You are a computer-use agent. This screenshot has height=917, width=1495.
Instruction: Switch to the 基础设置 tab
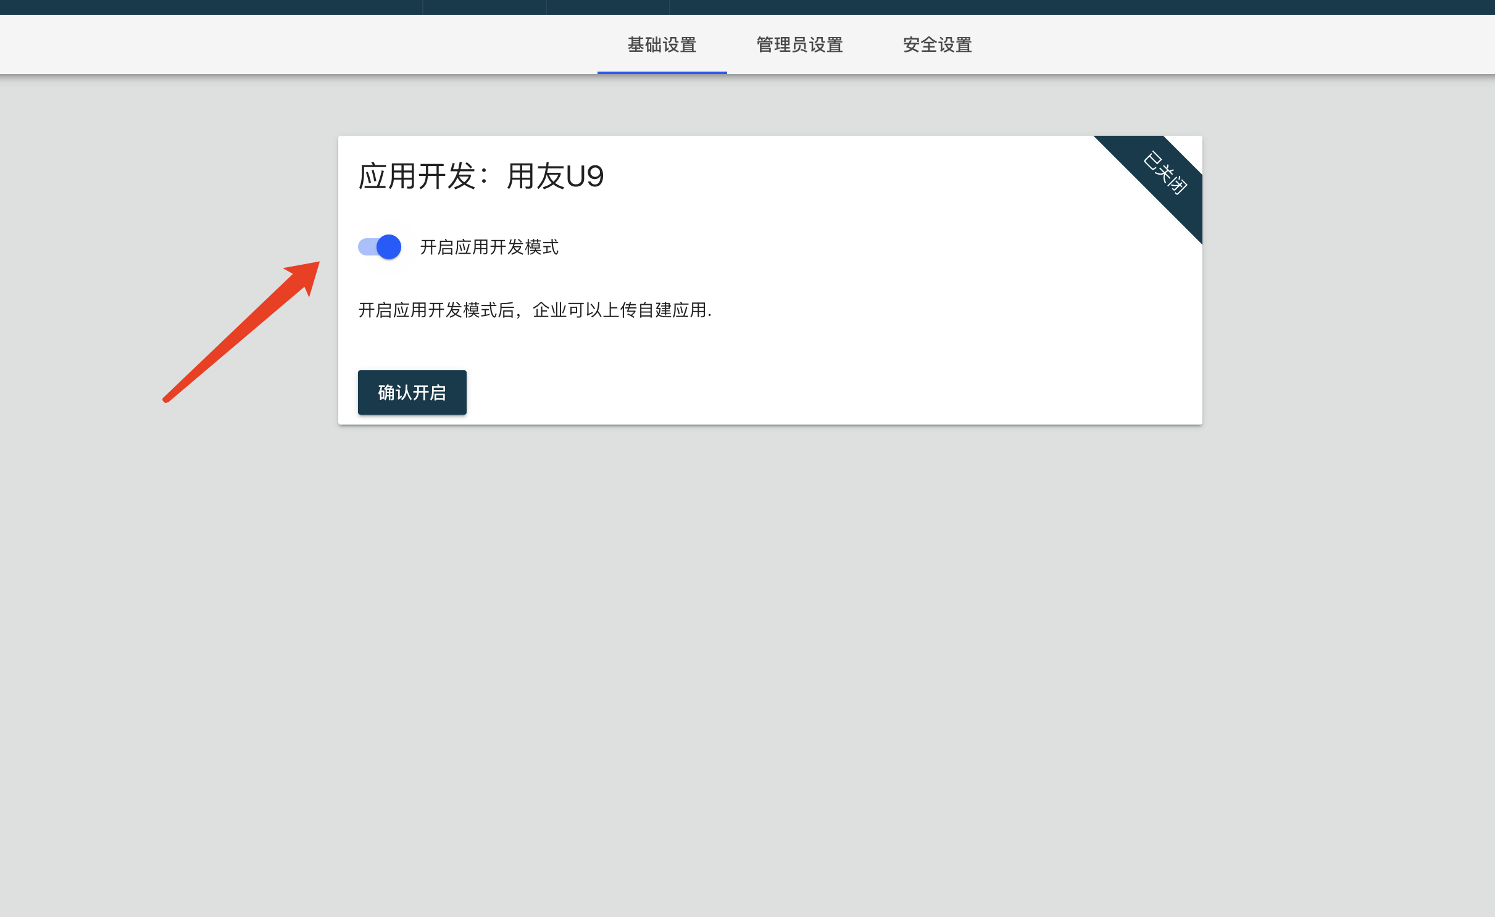tap(662, 45)
